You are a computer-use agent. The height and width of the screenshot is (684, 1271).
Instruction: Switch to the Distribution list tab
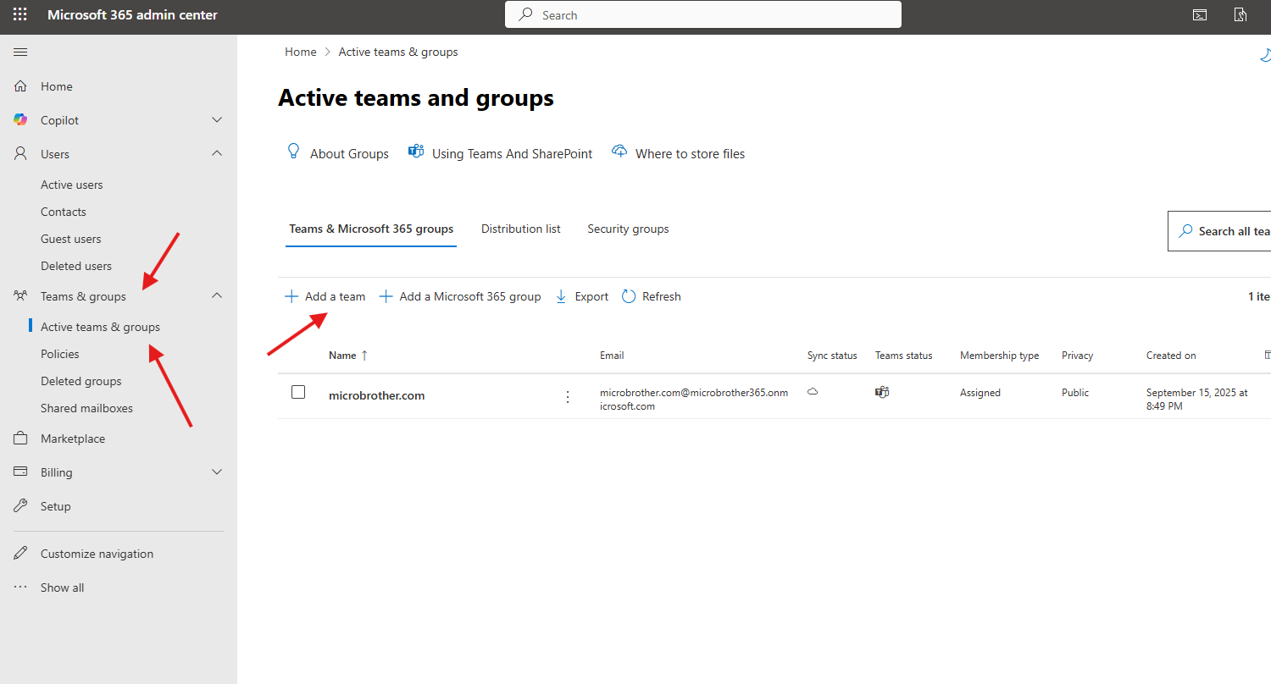tap(520, 229)
